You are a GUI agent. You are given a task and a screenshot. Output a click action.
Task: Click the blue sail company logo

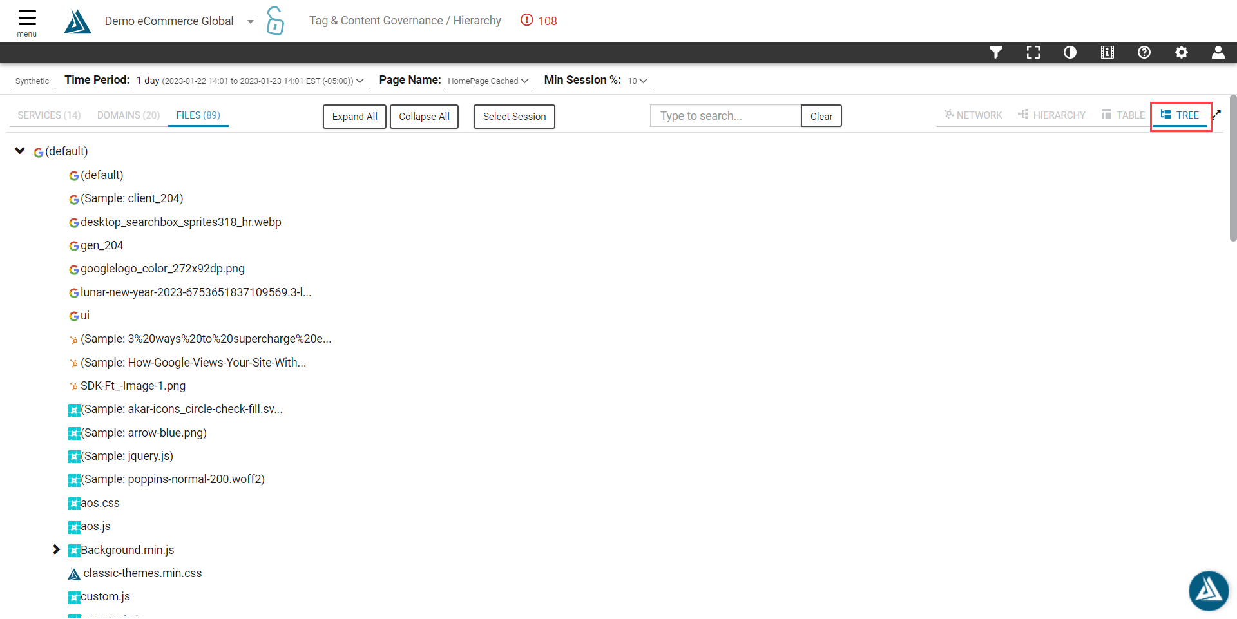pos(78,21)
